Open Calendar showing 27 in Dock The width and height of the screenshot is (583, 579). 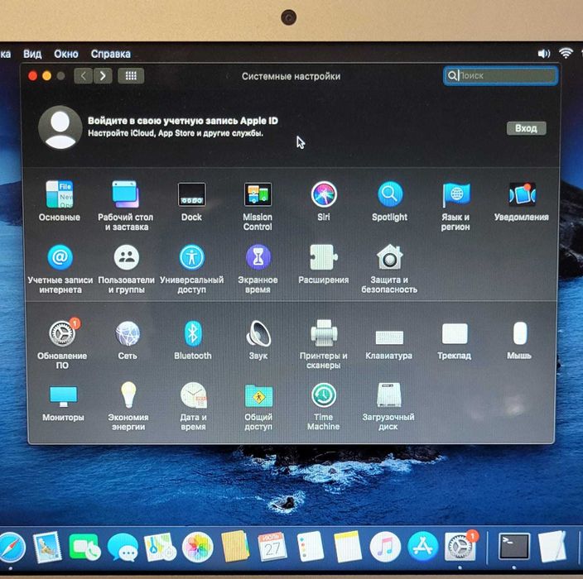tap(272, 547)
